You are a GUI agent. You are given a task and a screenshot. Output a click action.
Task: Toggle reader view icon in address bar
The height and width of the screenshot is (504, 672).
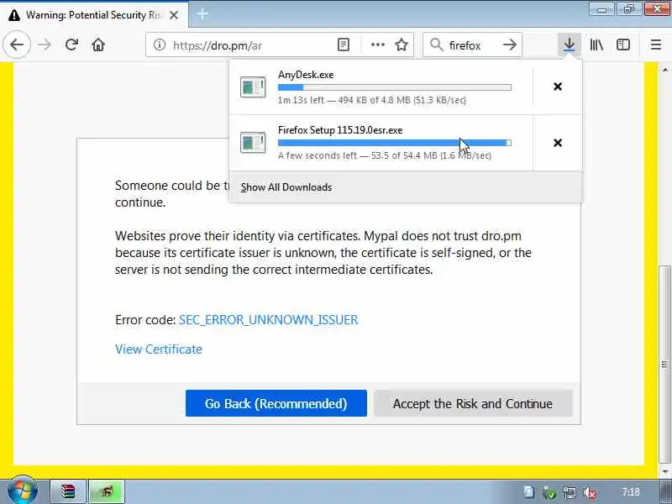pos(344,45)
